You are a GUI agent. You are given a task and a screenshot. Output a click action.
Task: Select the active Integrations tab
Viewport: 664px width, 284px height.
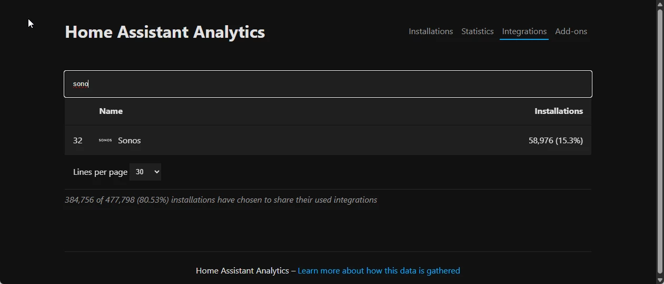(x=524, y=31)
